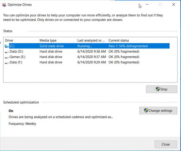This screenshot has height=151, width=181.
Task: Click the shield icon on Stop button
Action: 158,89
